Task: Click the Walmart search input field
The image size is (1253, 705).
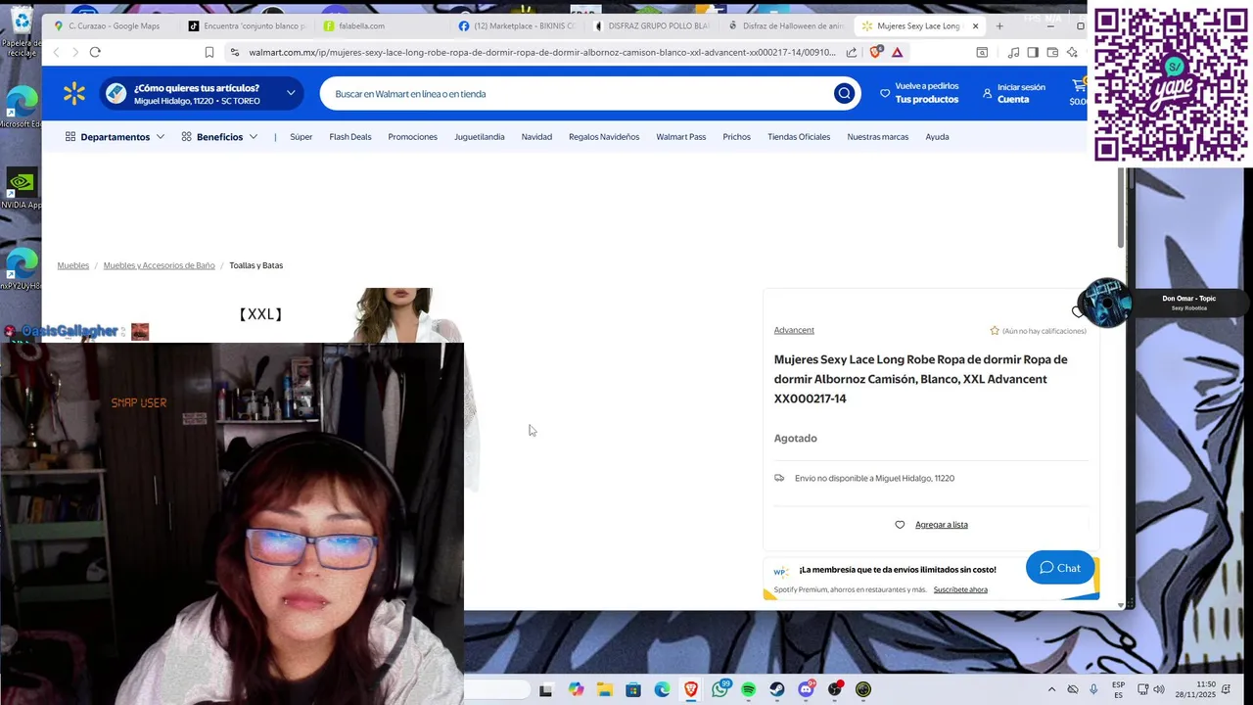Action: 578,94
